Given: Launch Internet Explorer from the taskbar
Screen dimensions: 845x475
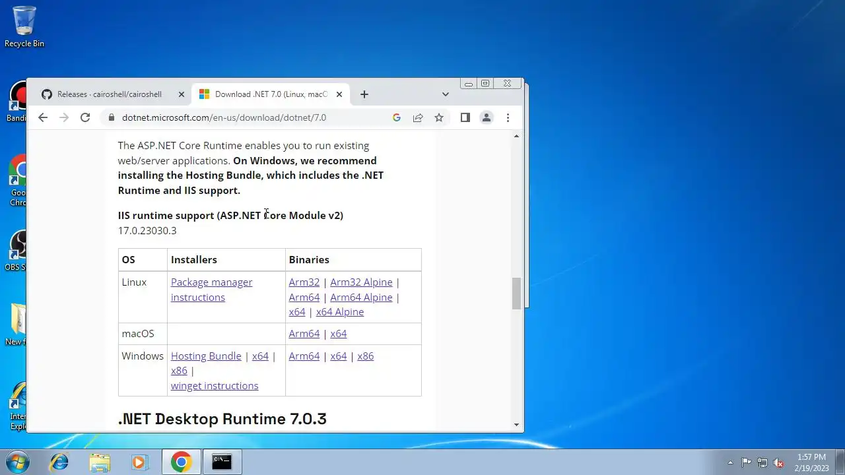Looking at the screenshot, I should pos(59,462).
